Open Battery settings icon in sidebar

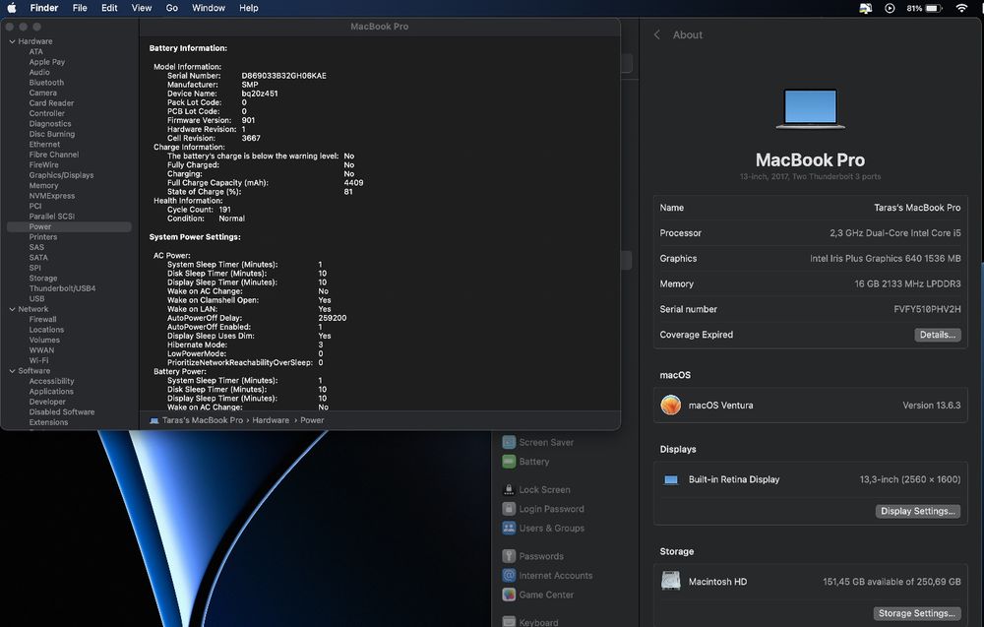click(x=509, y=462)
